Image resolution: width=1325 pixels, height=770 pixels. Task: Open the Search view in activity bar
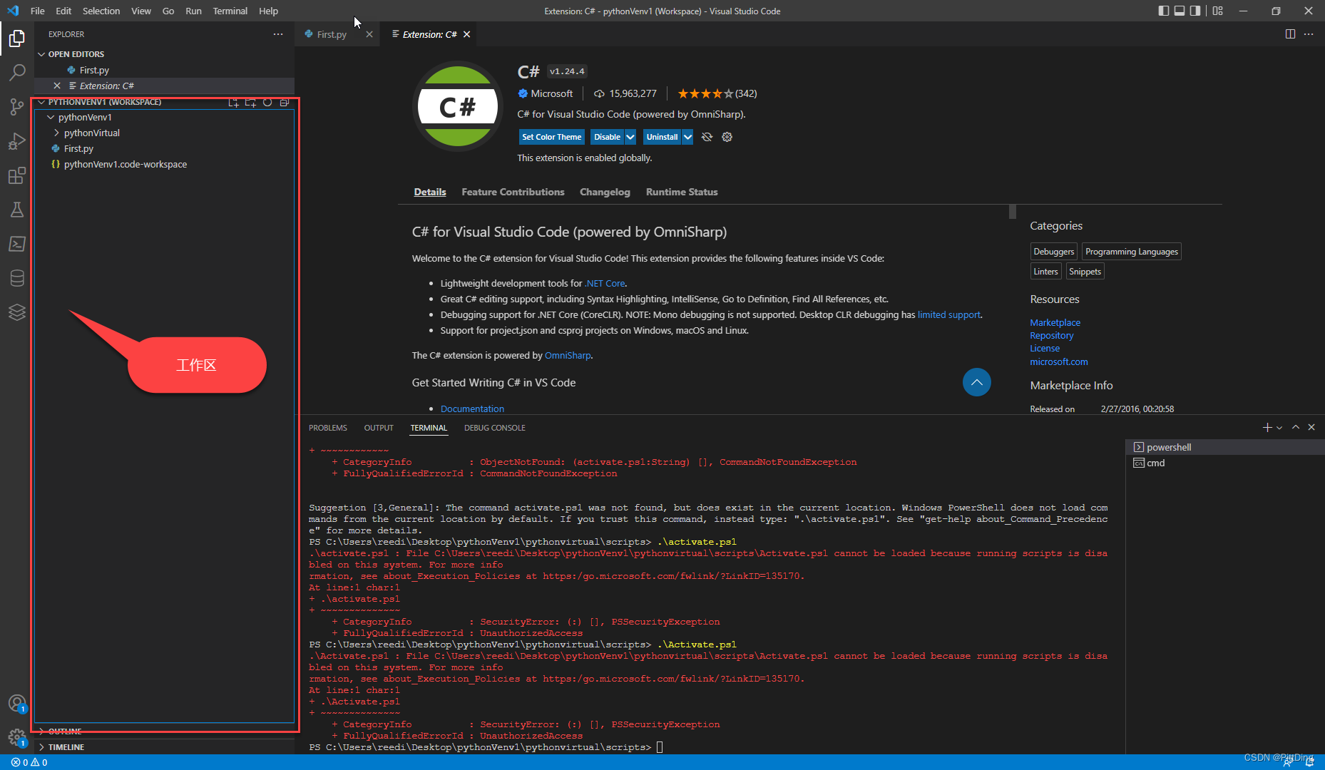pyautogui.click(x=17, y=72)
